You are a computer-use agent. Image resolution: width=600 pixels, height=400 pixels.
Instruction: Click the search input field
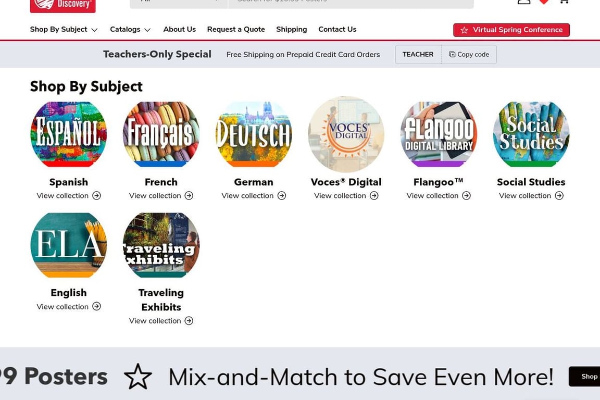(351, 4)
